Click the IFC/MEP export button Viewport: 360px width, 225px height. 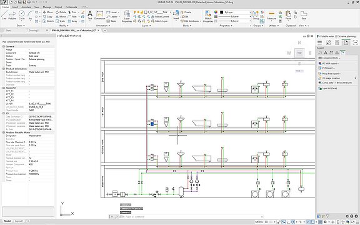pyautogui.click(x=330, y=63)
